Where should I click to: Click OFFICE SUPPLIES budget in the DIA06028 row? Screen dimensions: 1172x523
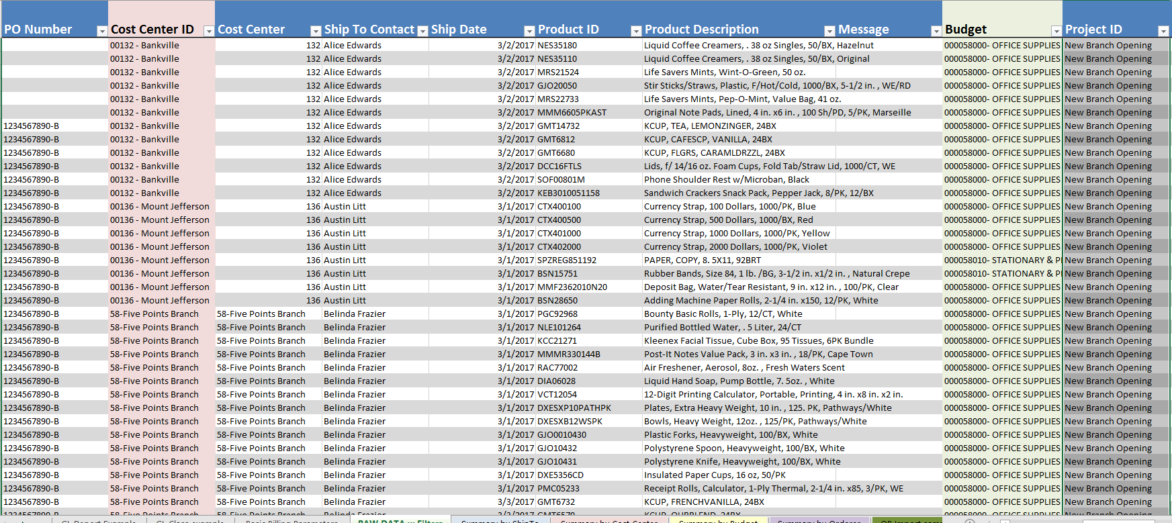[x=1002, y=381]
